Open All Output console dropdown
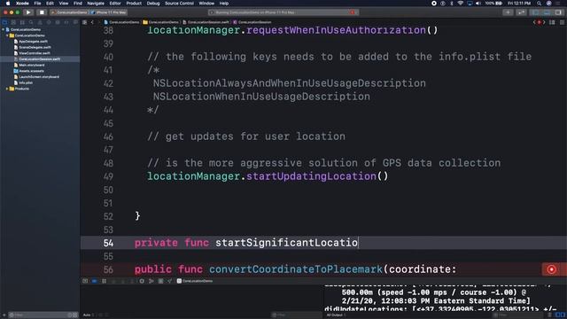Screen dimensions: 567x319 [x=336, y=315]
